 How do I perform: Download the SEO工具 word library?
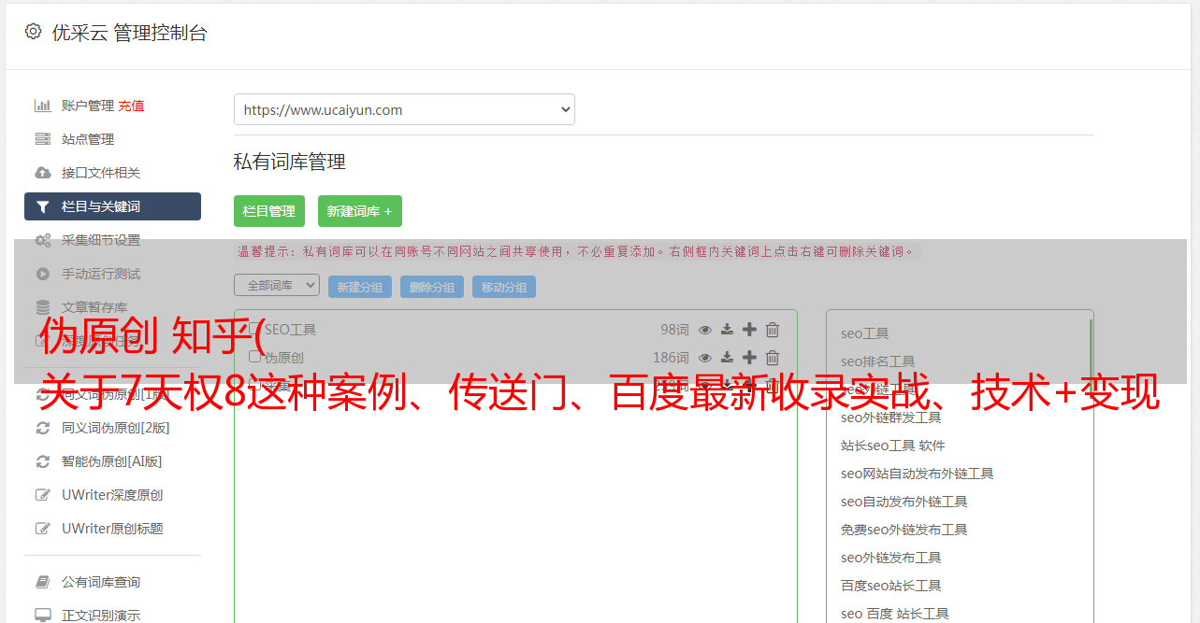point(727,330)
